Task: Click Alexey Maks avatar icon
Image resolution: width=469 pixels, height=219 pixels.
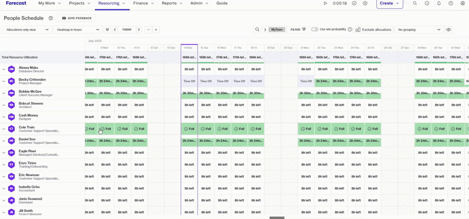Action: click(11, 69)
